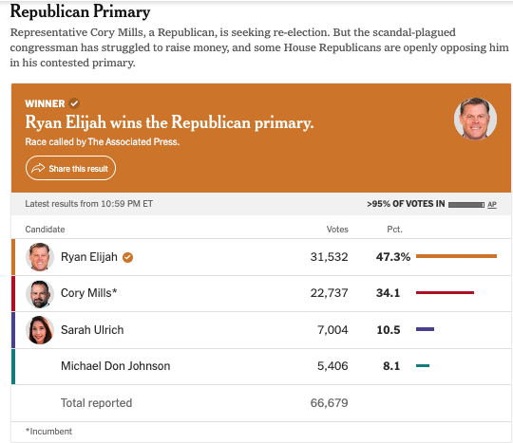Click Michael Don Johnson's teal percentage bar
Viewport: 513px width, 443px height.
pos(423,365)
